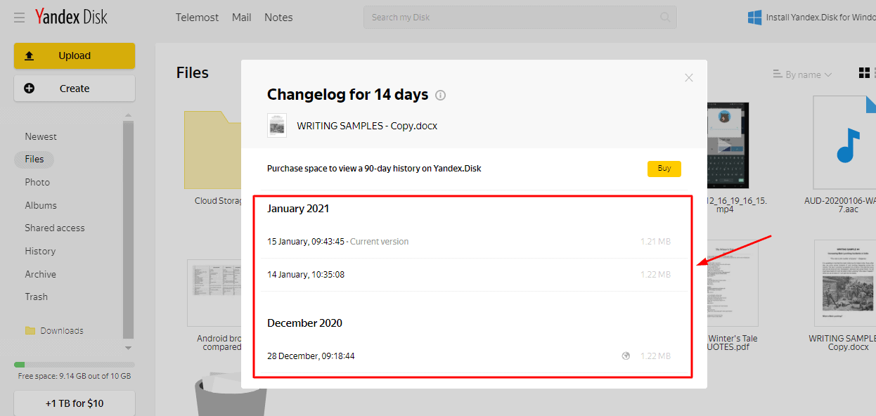Click the globe icon on 28 December entry
Screen dimensions: 876x416
tap(626, 356)
